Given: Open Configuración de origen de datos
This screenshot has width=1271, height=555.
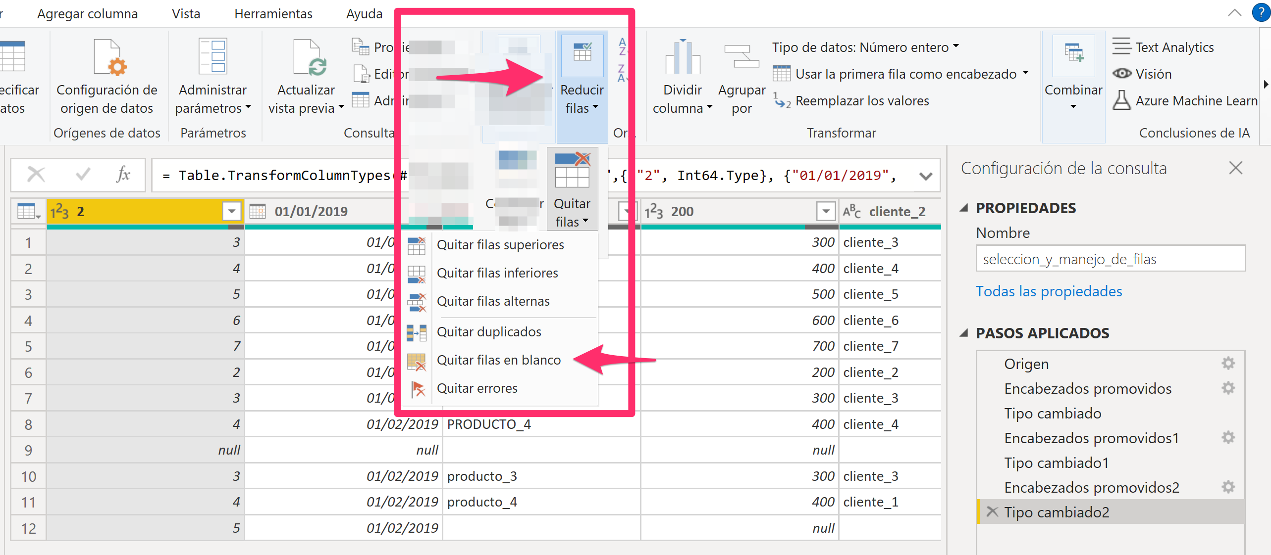Looking at the screenshot, I should coord(107,77).
